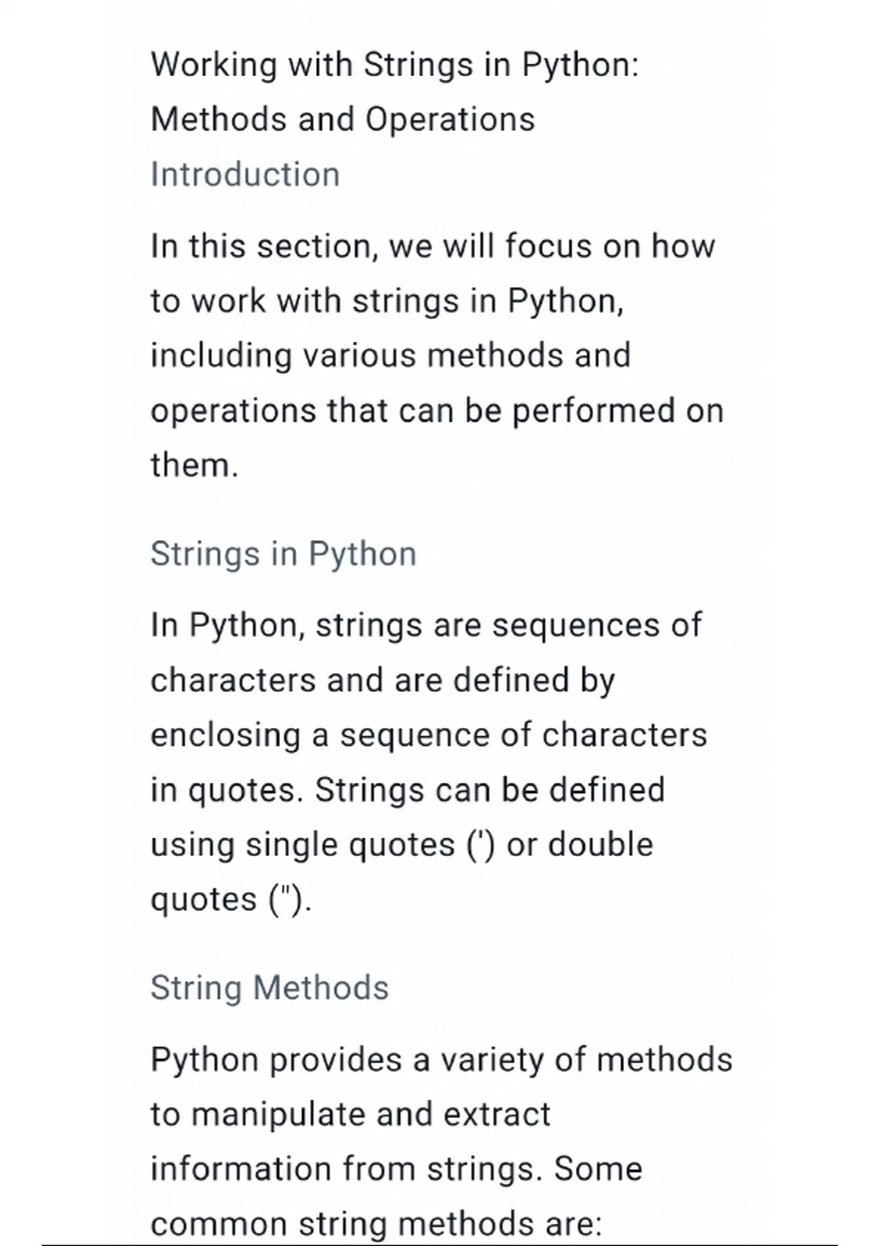880x1246 pixels.
Task: Click the text "quotes (")."
Action: (x=230, y=899)
